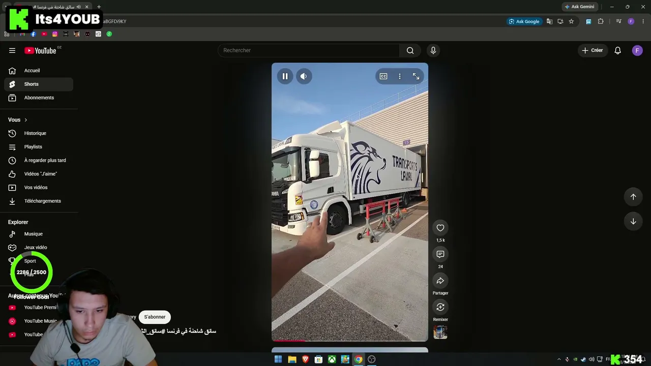Image resolution: width=651 pixels, height=366 pixels.
Task: Expand the Vous section
Action: [x=18, y=120]
